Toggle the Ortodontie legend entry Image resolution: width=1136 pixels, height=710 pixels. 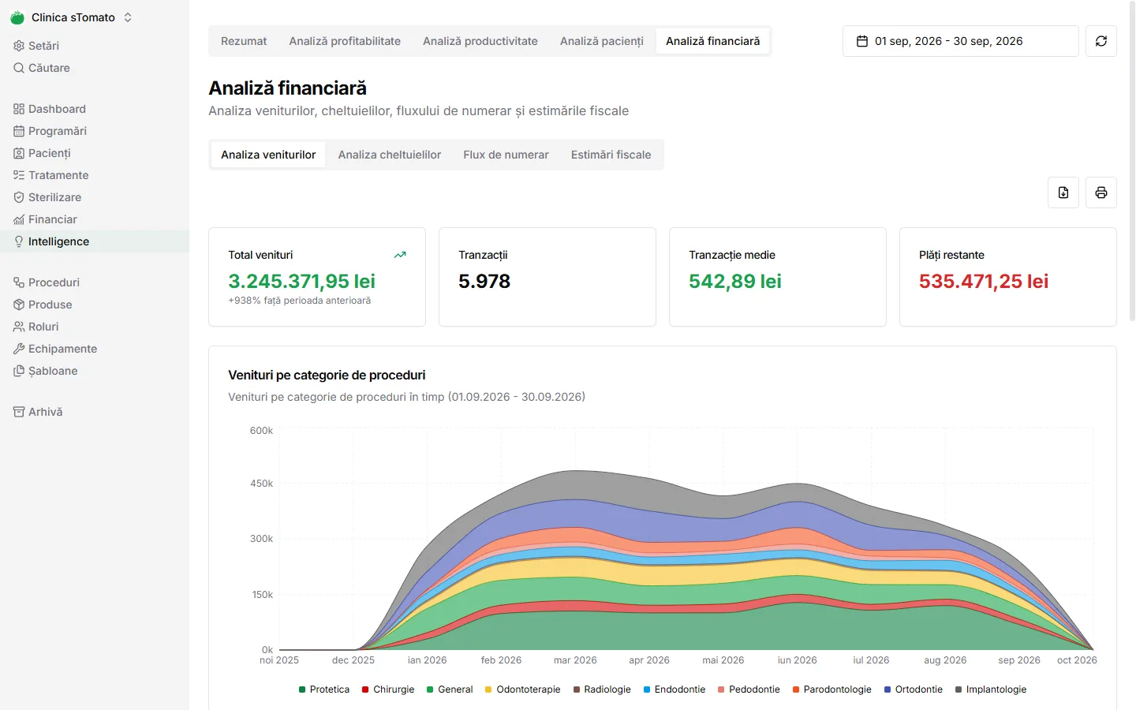pyautogui.click(x=914, y=689)
